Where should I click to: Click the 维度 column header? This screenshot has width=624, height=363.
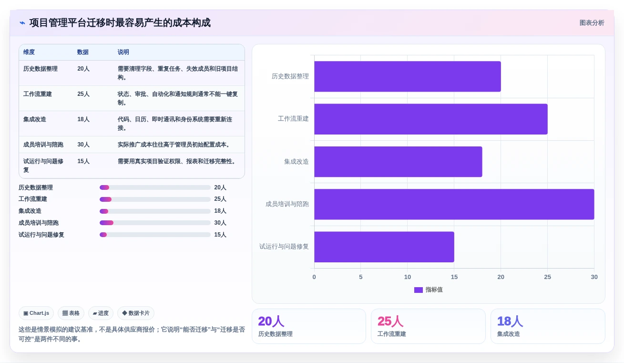point(29,52)
